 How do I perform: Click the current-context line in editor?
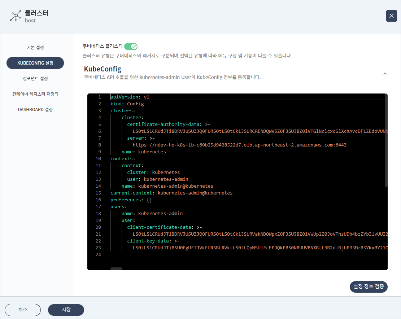(171, 193)
